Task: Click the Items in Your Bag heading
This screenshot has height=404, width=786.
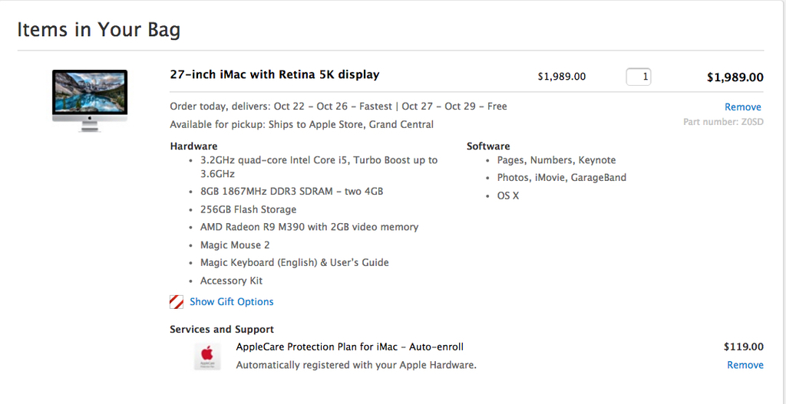Action: tap(99, 30)
